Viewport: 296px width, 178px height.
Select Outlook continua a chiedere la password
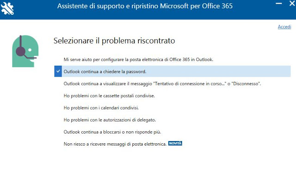(105, 72)
